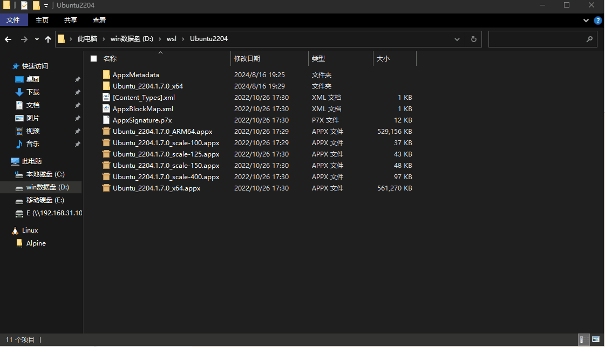Select the Ubuntu ARM64.appx package icon
The width and height of the screenshot is (605, 347).
[x=106, y=131]
